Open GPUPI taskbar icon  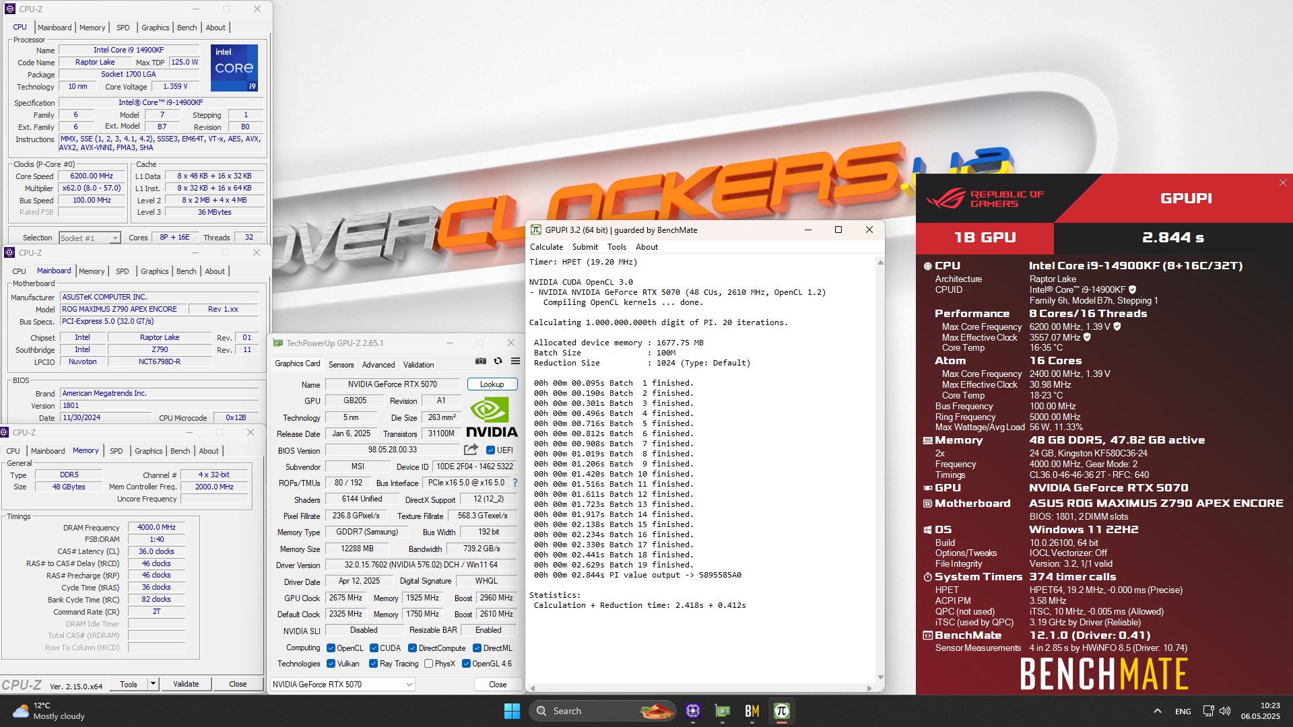[x=782, y=711]
